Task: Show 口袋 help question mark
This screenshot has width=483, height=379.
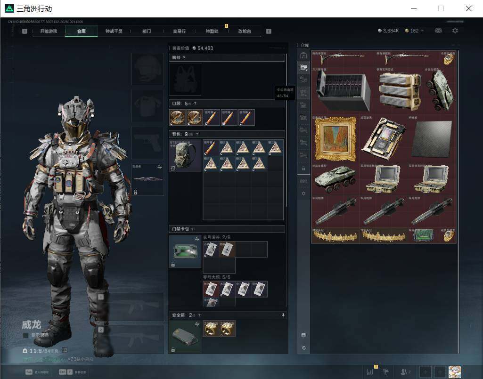Action: (195, 104)
